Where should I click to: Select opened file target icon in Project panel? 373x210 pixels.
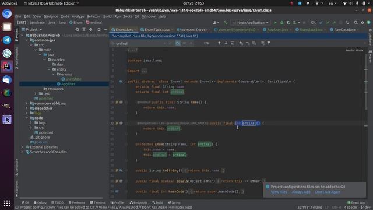point(77,30)
